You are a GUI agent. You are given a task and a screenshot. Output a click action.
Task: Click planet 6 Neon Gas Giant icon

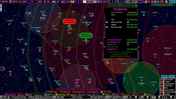click(107, 27)
